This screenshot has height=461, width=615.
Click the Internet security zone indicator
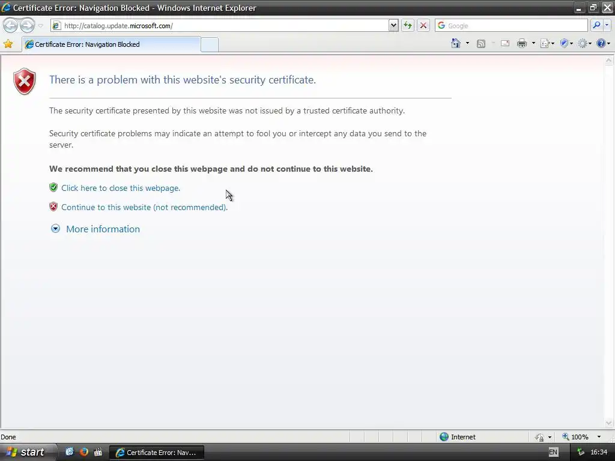[457, 437]
